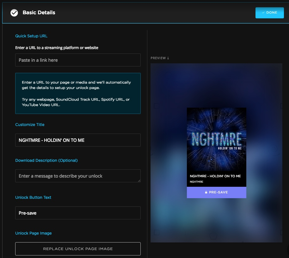Click the URL instructions info box
289x258 pixels.
click(x=78, y=93)
